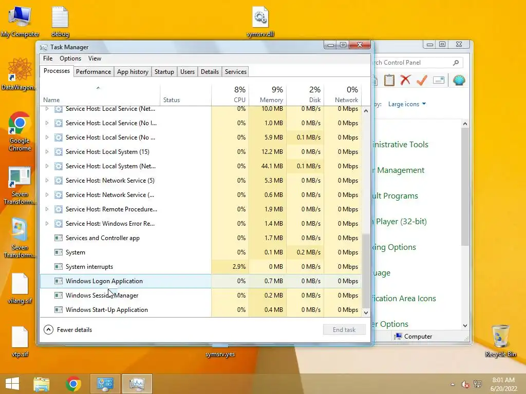Select Services and Controller app process

pyautogui.click(x=201, y=238)
